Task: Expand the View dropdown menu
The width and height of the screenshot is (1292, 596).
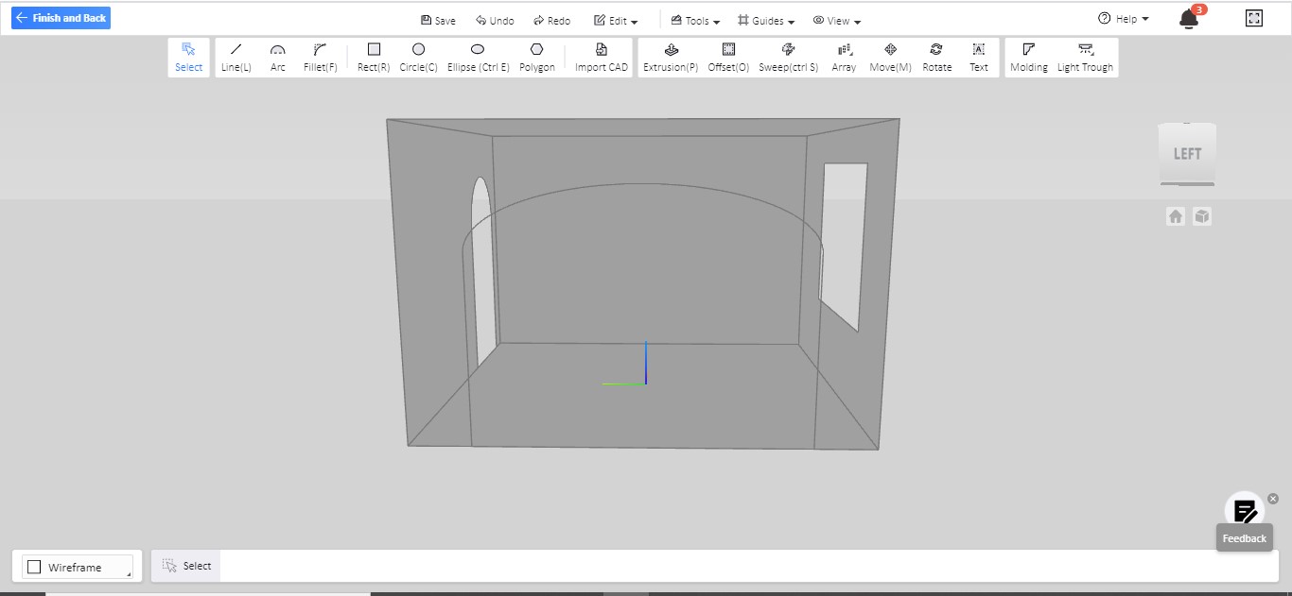Action: coord(837,21)
